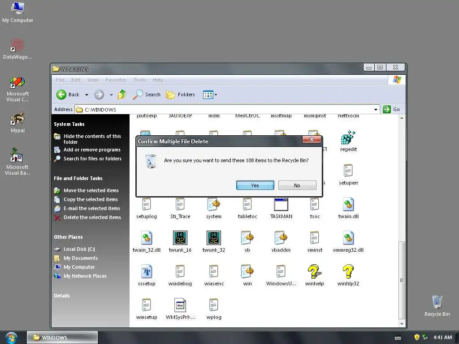This screenshot has height=344, width=459.
Task: Open the File menu
Action: coord(60,80)
